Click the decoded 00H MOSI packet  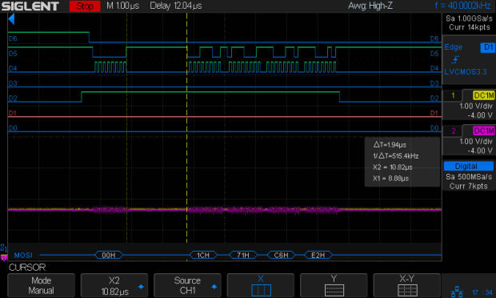click(x=109, y=256)
